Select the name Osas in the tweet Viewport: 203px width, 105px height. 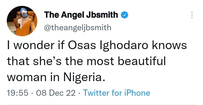click(x=82, y=45)
